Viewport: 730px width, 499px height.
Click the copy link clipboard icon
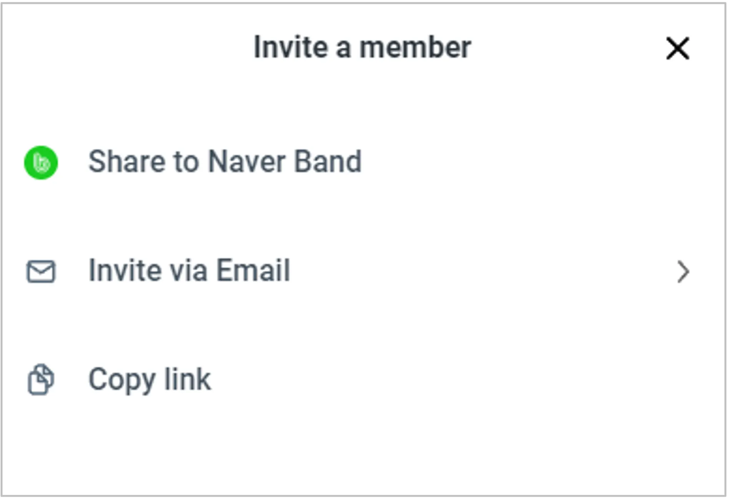click(41, 379)
